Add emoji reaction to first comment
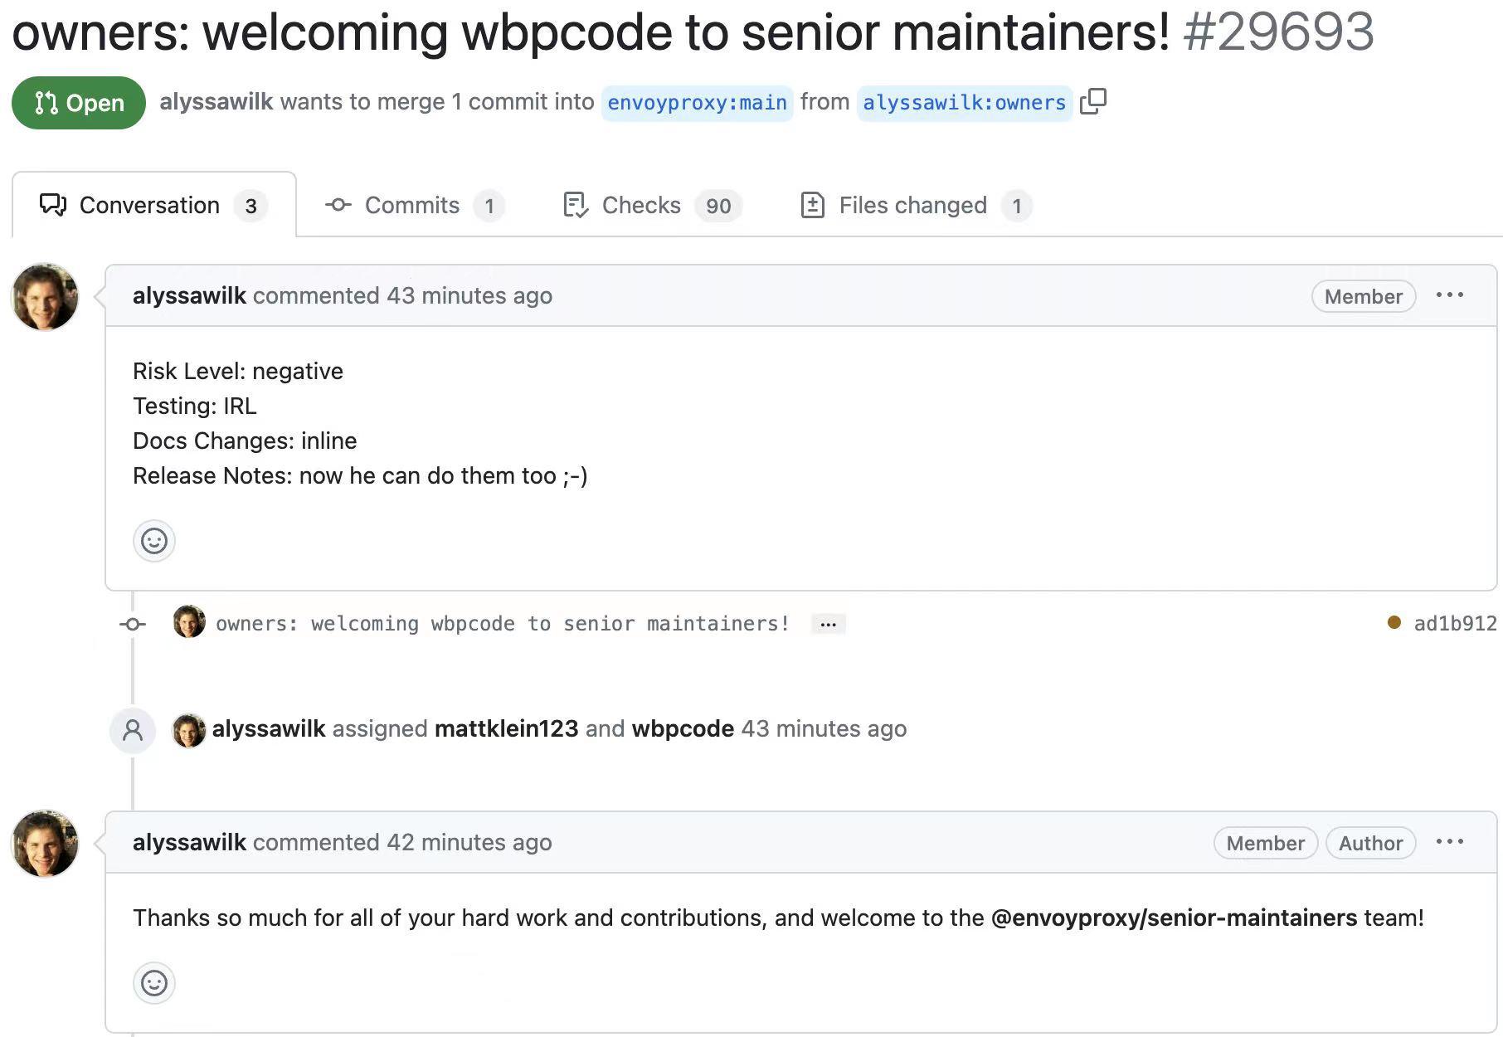 153,541
